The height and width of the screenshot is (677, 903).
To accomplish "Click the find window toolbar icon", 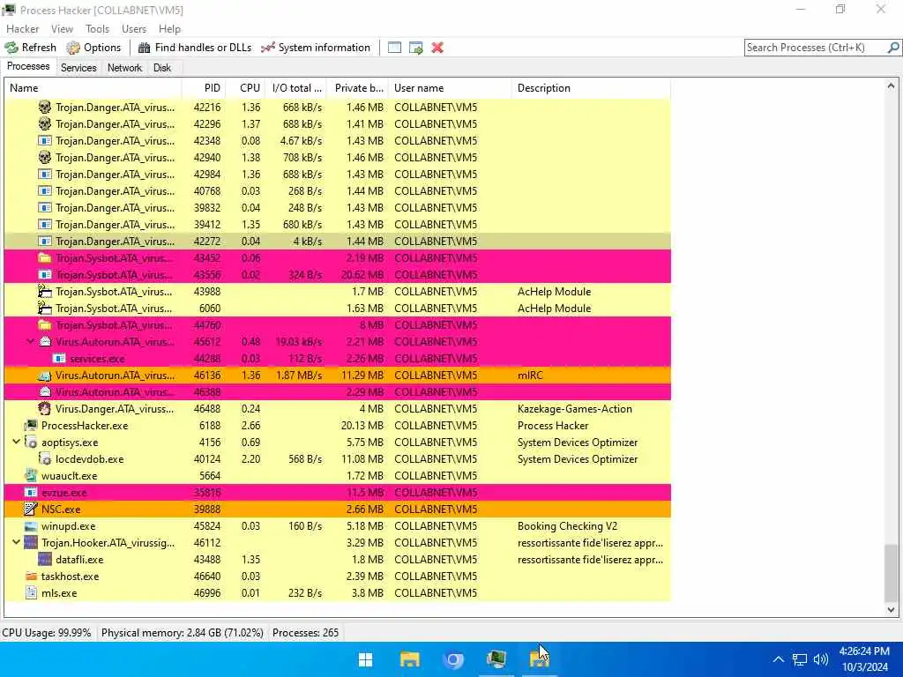I will pos(394,48).
